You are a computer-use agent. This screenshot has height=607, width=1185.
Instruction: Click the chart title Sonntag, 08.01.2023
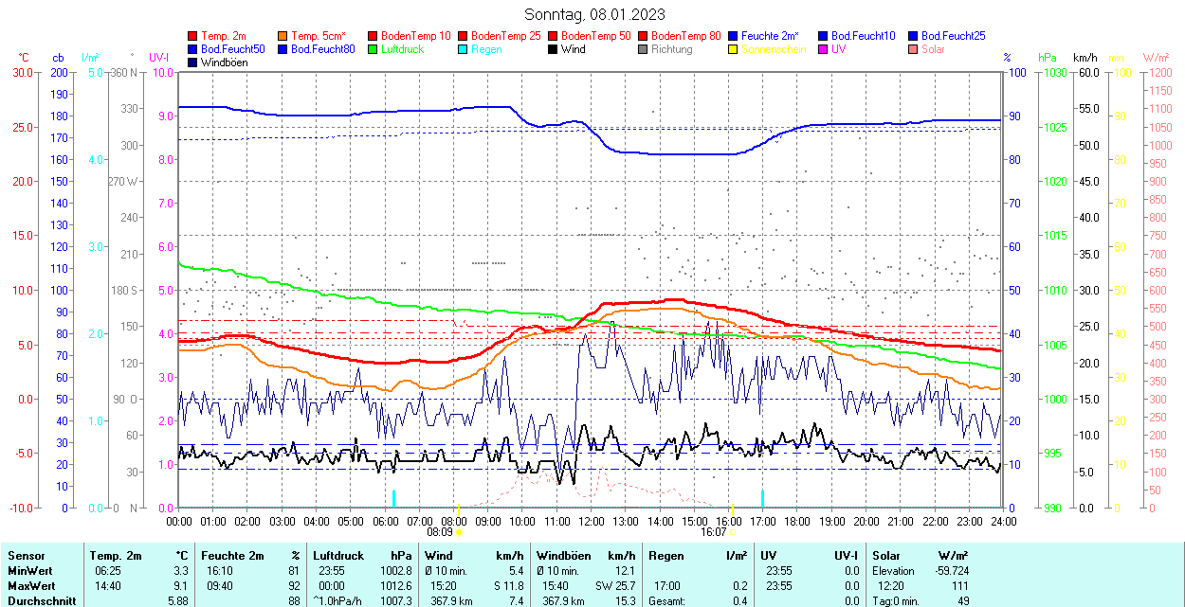[594, 14]
